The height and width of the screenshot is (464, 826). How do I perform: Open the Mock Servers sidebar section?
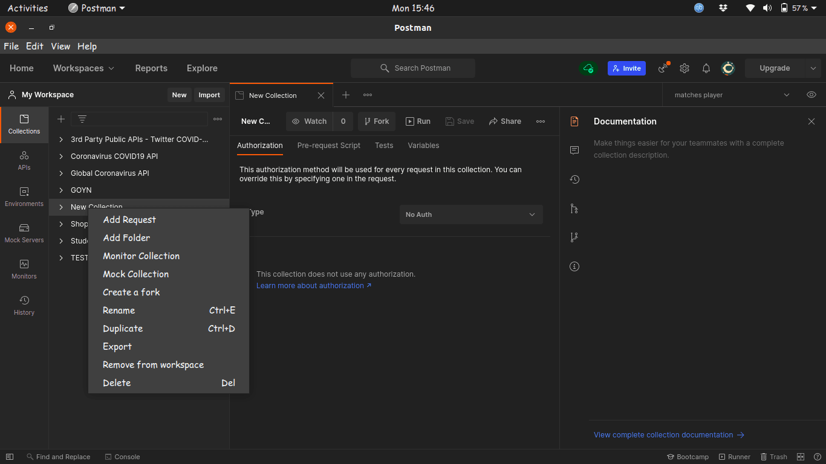coord(24,233)
